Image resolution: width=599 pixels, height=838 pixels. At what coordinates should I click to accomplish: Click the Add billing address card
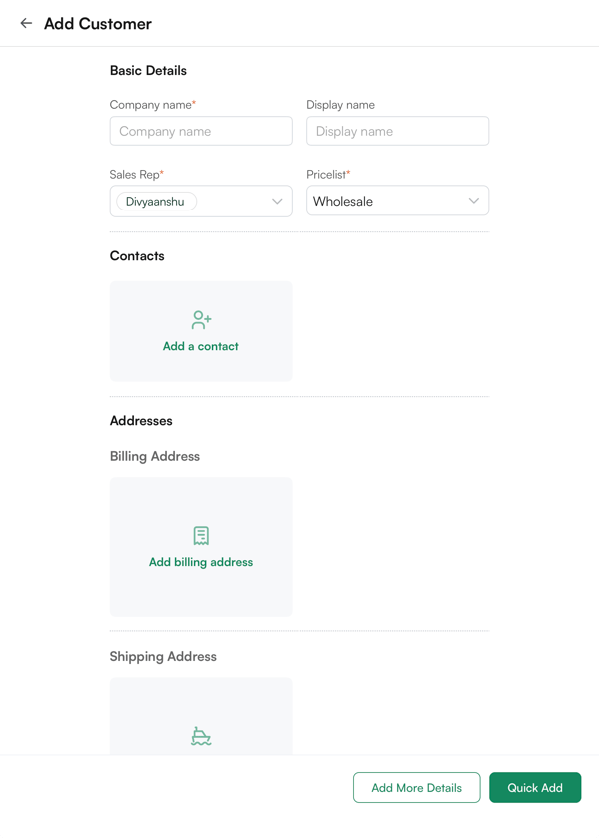click(x=200, y=547)
